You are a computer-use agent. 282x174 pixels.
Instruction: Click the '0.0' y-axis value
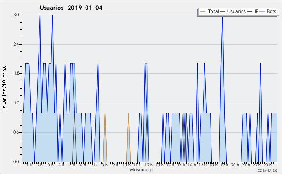(x=16, y=162)
